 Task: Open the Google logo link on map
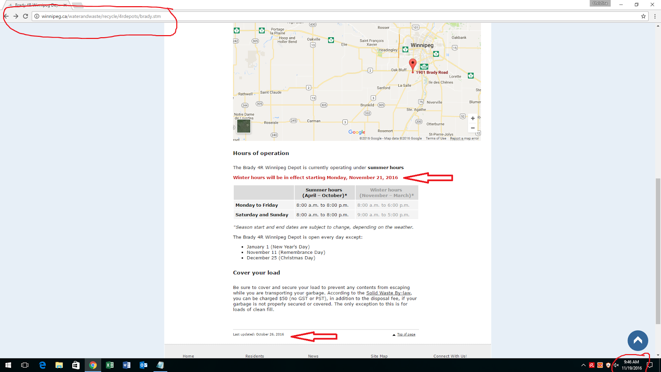pyautogui.click(x=357, y=132)
